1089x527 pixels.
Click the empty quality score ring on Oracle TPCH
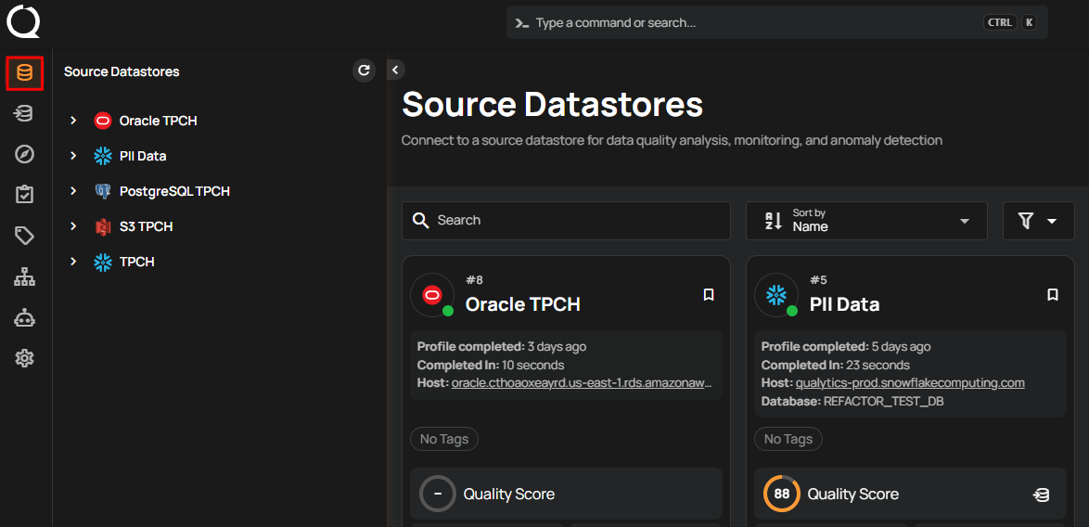(438, 495)
